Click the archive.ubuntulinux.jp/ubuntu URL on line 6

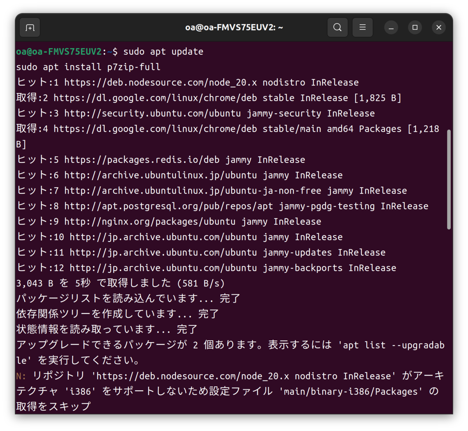[x=161, y=175]
